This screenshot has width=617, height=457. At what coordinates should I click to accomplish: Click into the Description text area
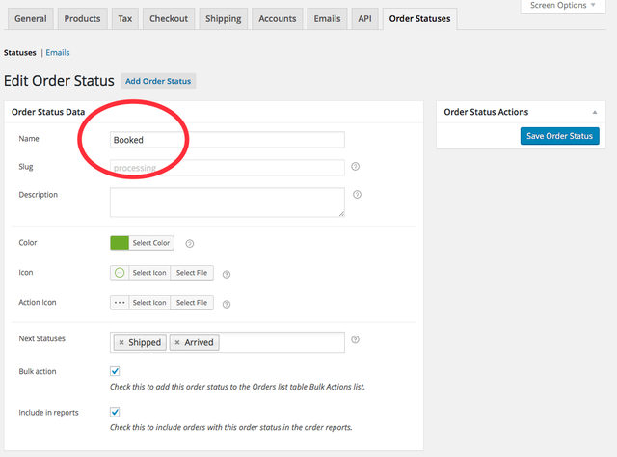[x=228, y=202]
